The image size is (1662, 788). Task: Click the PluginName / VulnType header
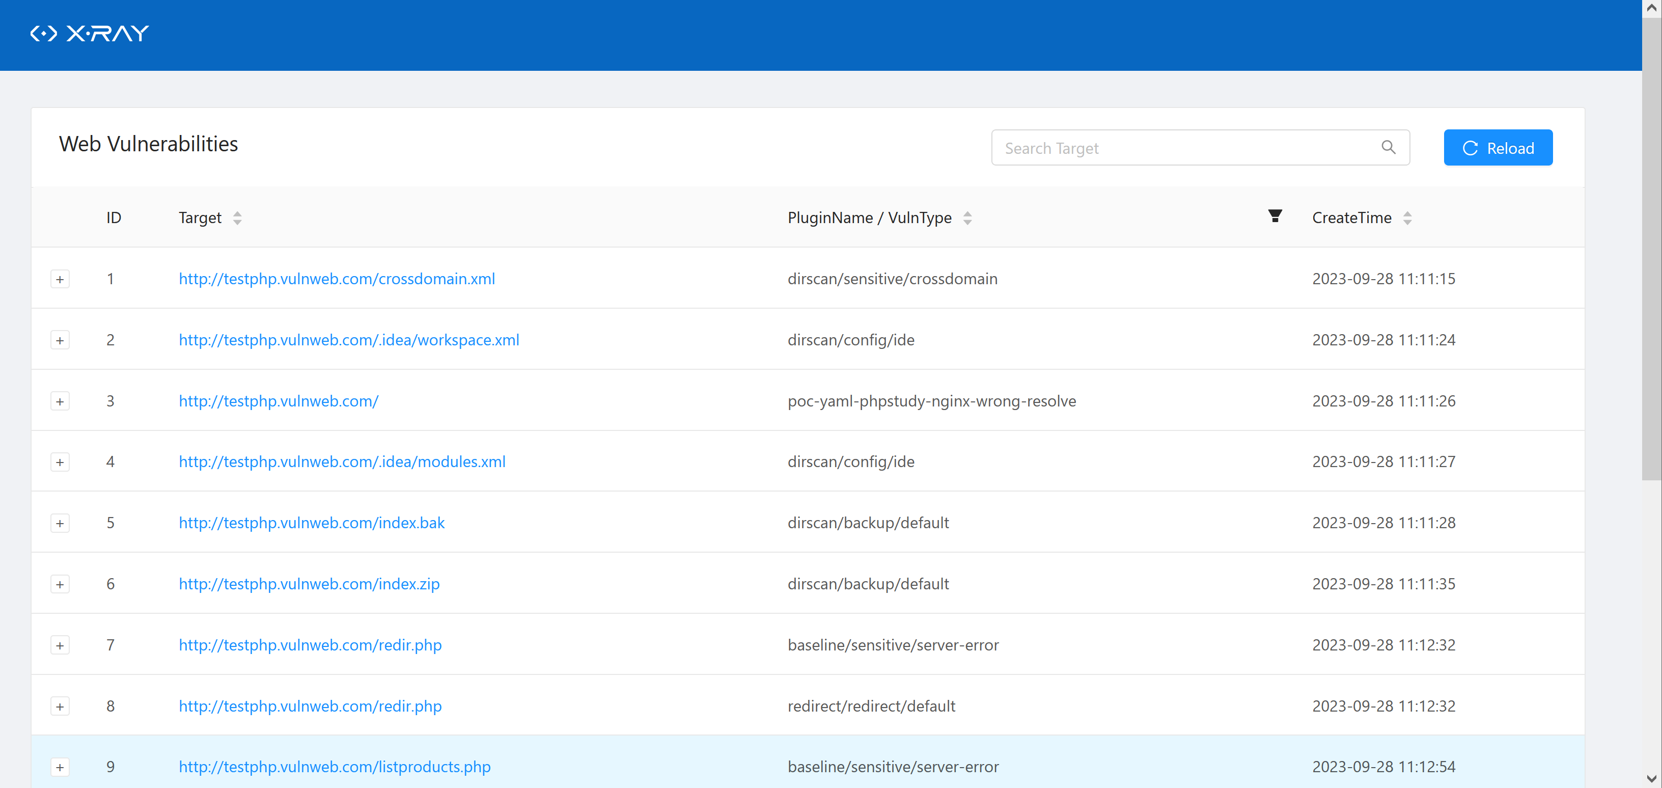869,218
